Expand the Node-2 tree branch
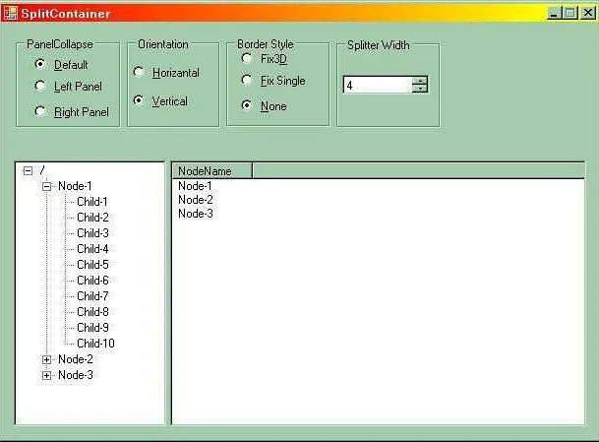Viewport: 599px width, 442px height. 46,359
